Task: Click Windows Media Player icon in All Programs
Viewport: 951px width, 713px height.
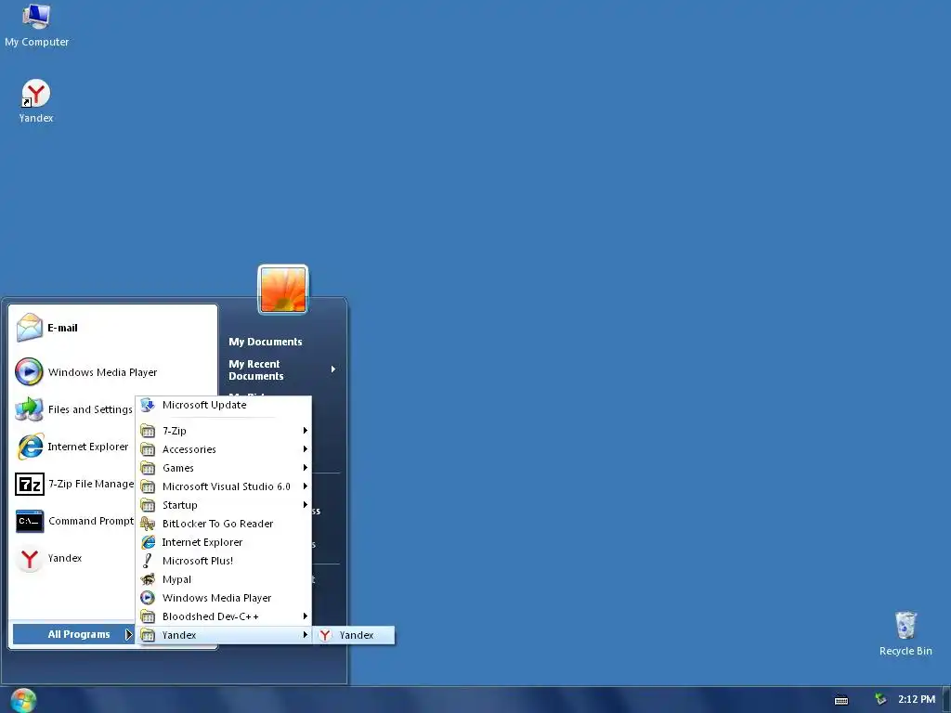Action: pos(148,598)
